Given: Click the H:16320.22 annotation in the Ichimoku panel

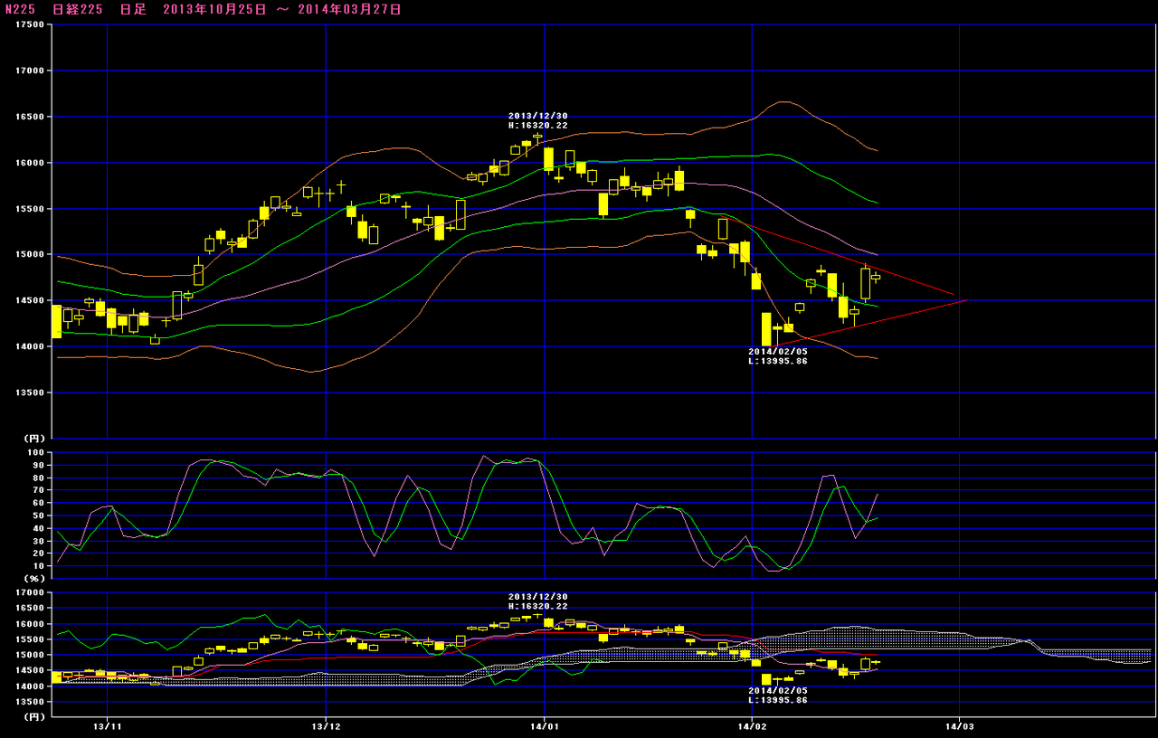Looking at the screenshot, I should pyautogui.click(x=537, y=607).
